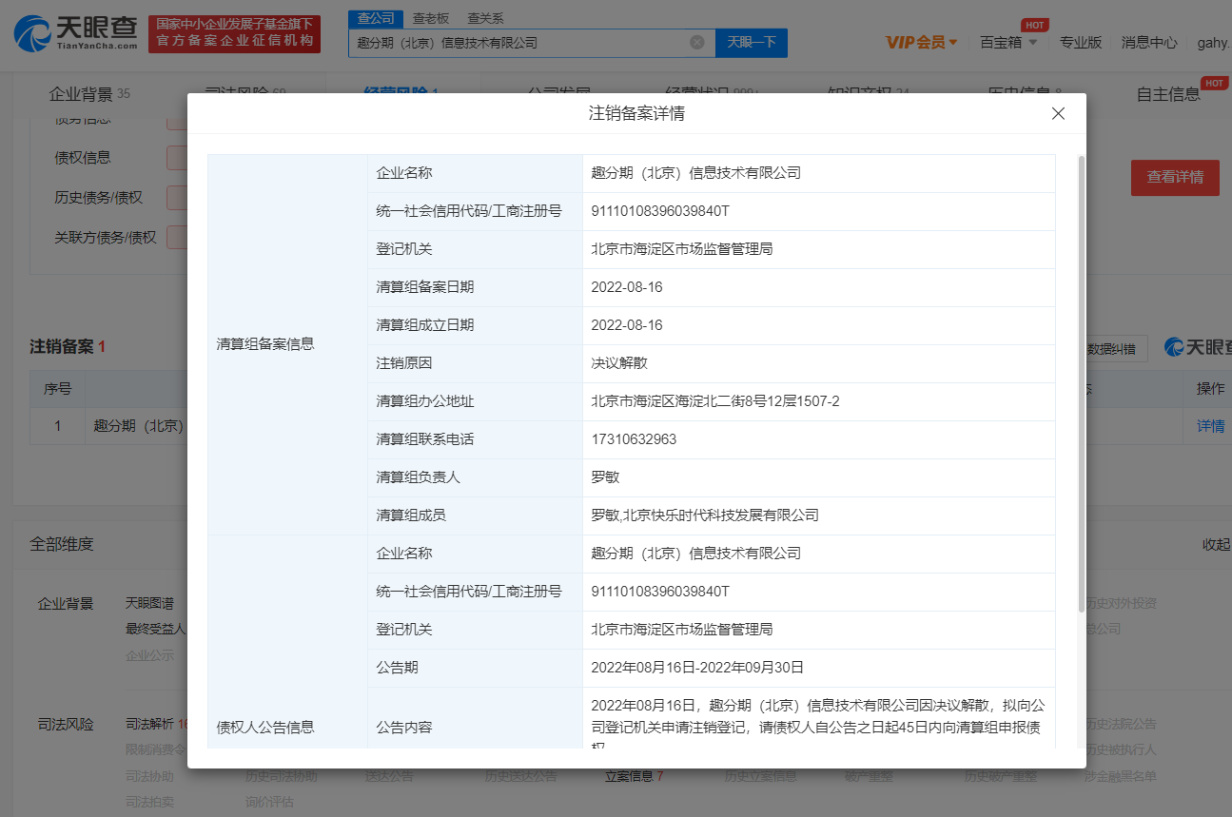Select the 查公司 search tab

pyautogui.click(x=375, y=18)
